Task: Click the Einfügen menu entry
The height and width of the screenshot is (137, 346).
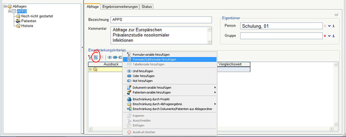Action: 170,125
